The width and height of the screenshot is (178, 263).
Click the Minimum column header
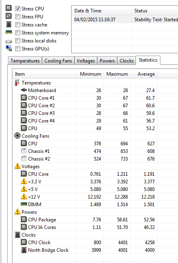coord(90,74)
